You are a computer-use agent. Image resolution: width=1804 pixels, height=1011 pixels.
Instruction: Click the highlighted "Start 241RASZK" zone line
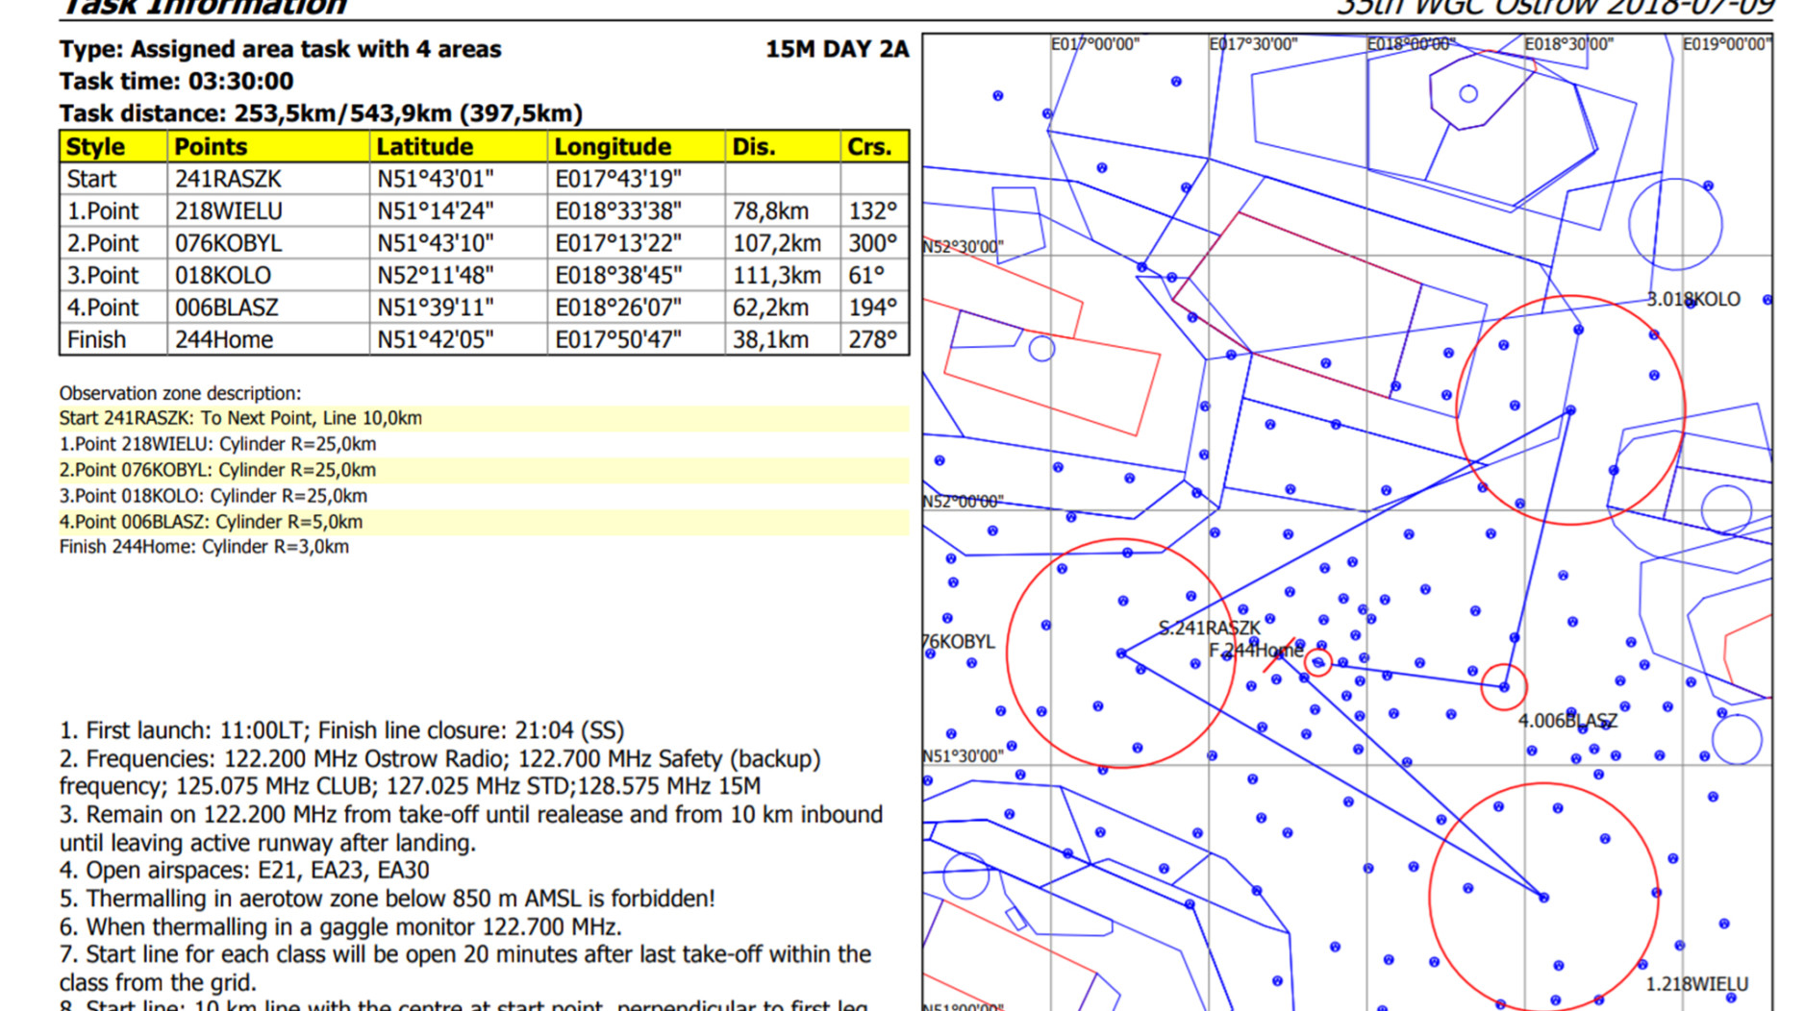click(x=240, y=418)
